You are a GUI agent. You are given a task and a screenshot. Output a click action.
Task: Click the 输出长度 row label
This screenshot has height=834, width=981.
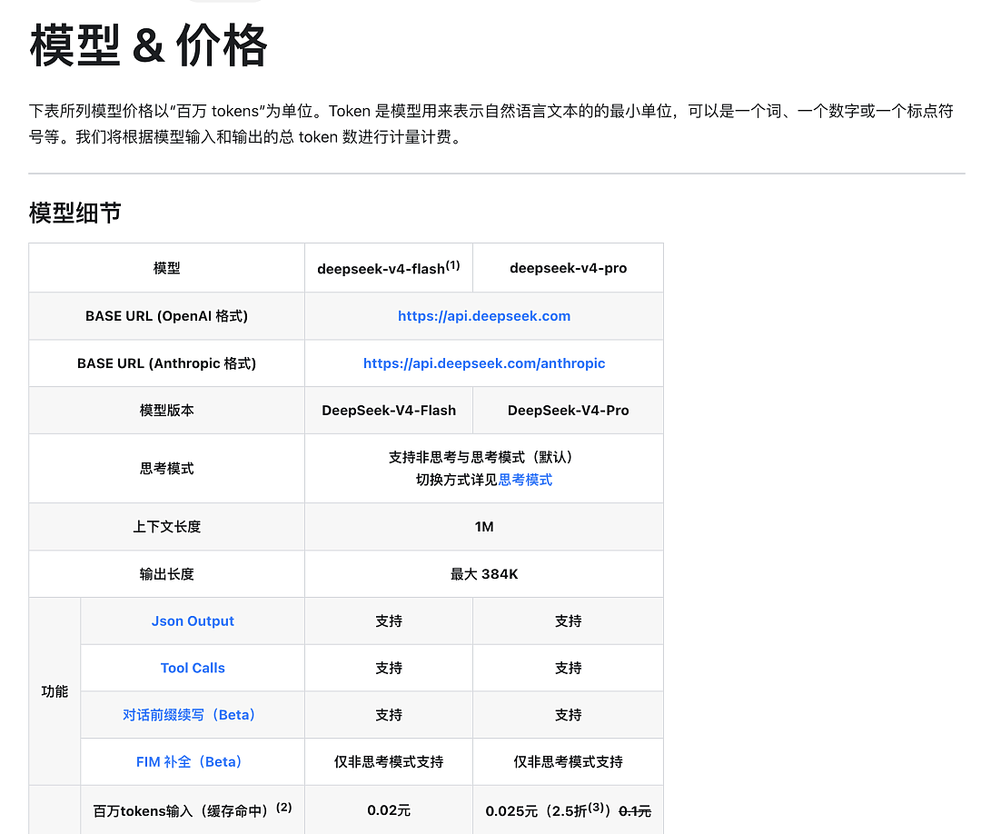coord(166,574)
